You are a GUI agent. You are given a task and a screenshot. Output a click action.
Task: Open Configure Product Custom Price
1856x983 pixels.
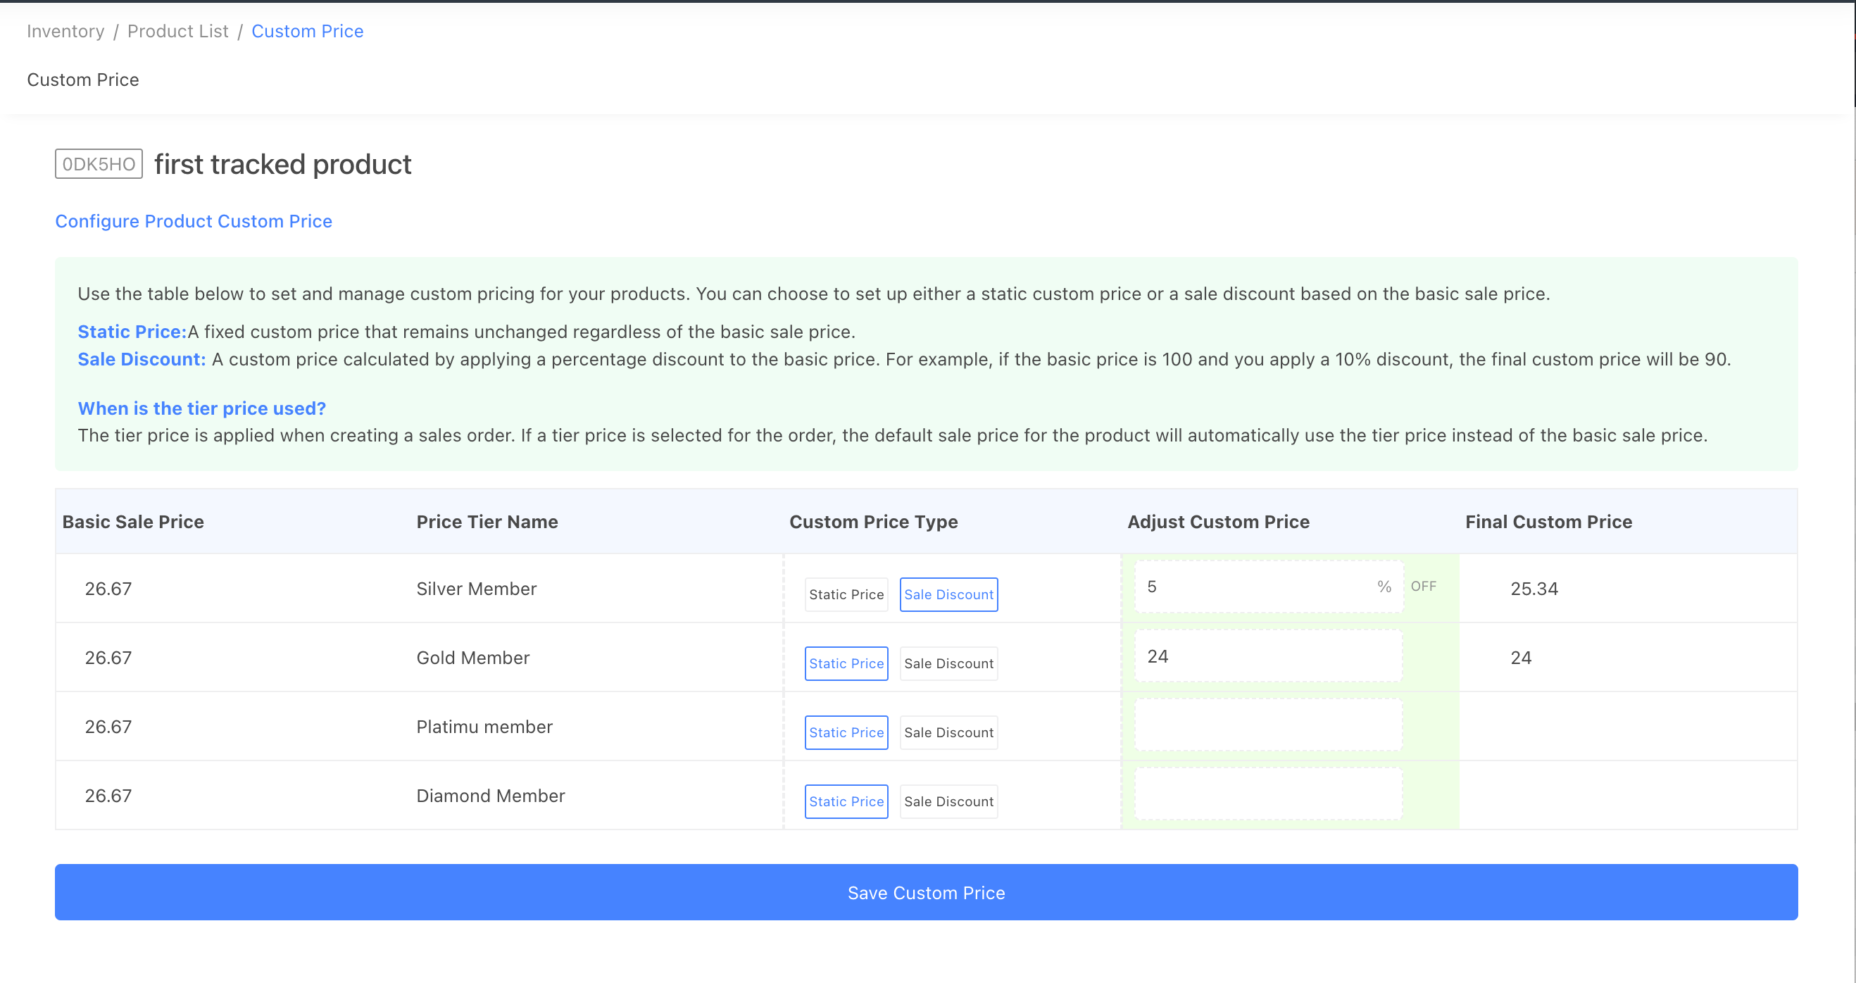tap(193, 221)
